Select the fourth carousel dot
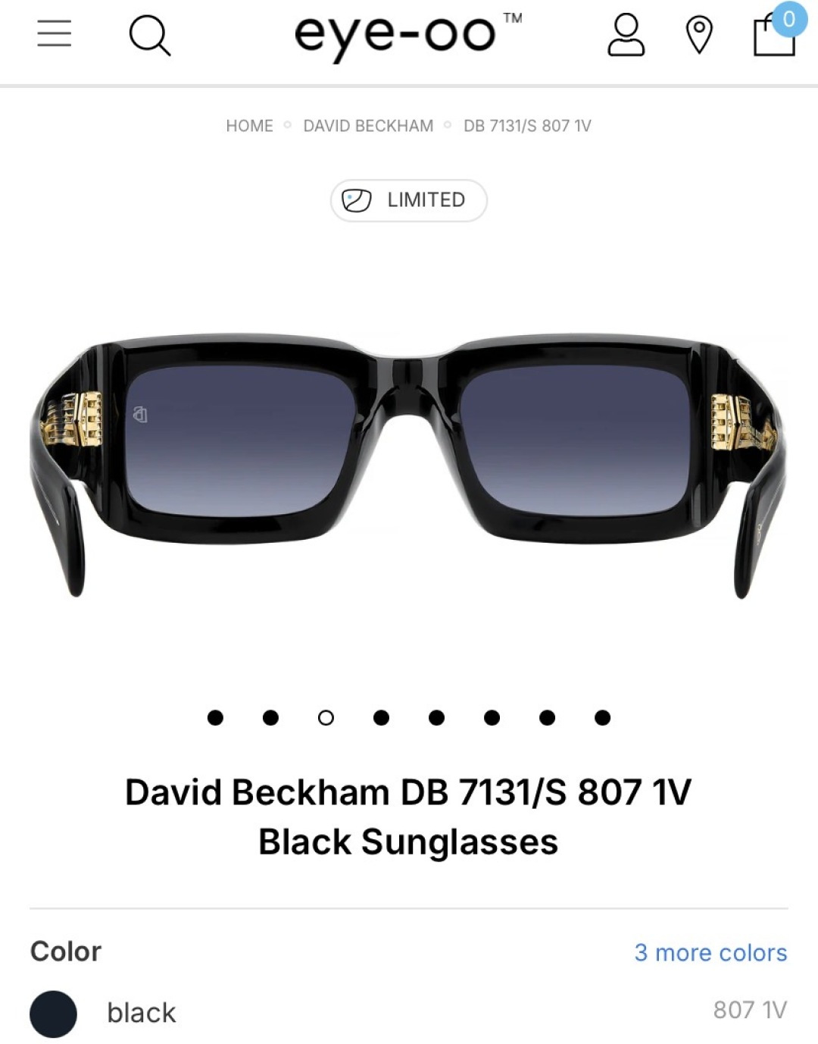 (381, 717)
